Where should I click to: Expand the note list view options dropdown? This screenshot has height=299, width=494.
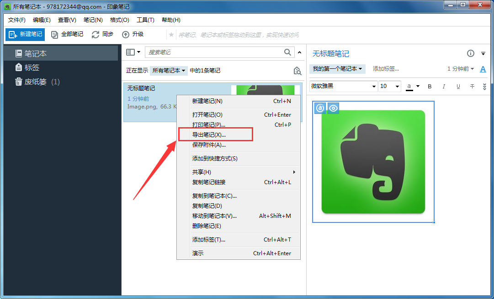click(132, 52)
